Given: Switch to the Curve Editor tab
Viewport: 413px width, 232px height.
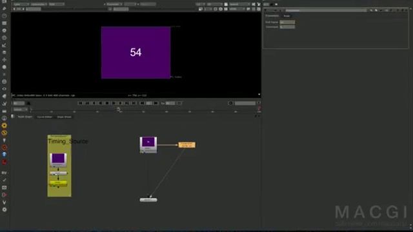Looking at the screenshot, I should point(45,117).
